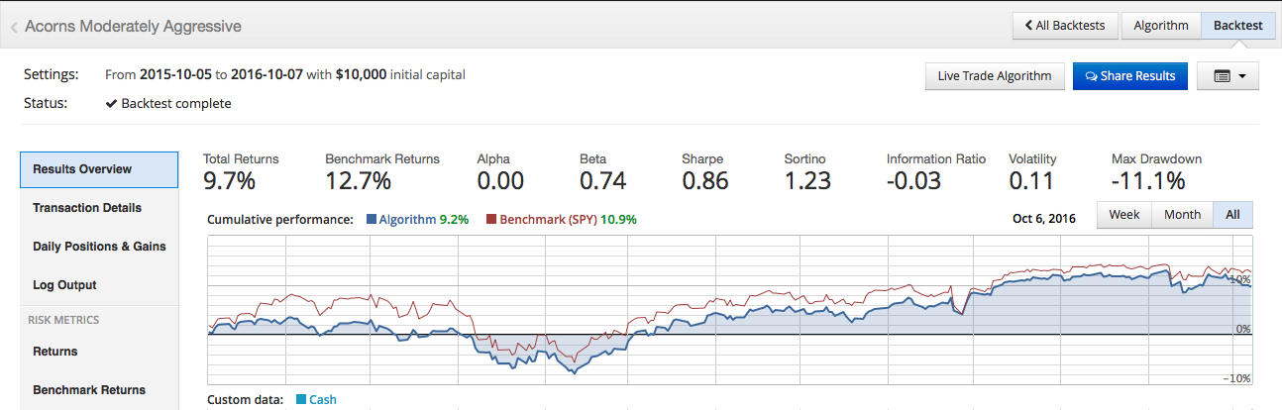Set the chart range to All
The width and height of the screenshot is (1282, 410).
[x=1232, y=215]
